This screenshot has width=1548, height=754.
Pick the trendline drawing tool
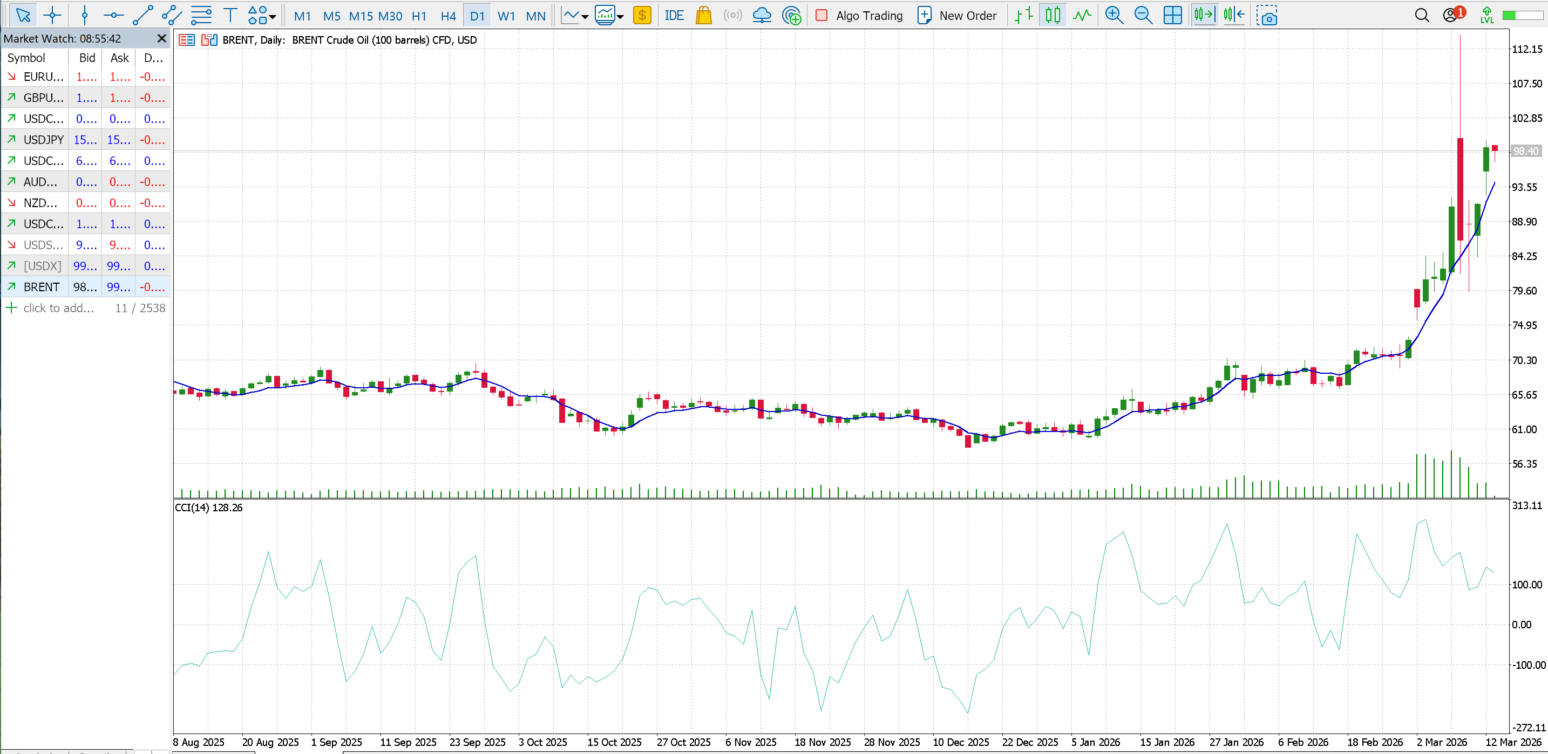click(142, 16)
